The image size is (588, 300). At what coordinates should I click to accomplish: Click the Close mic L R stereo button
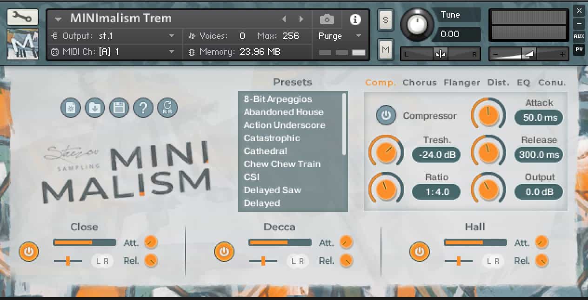(102, 261)
